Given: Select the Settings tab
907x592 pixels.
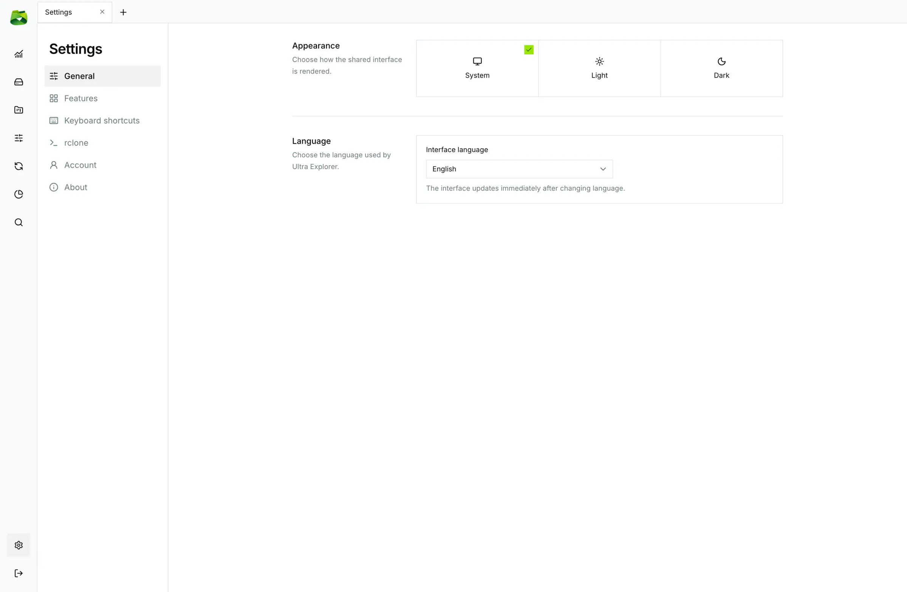Looking at the screenshot, I should click(x=75, y=12).
